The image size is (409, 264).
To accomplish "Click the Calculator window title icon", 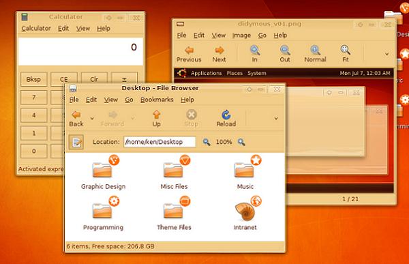I will tap(25, 17).
